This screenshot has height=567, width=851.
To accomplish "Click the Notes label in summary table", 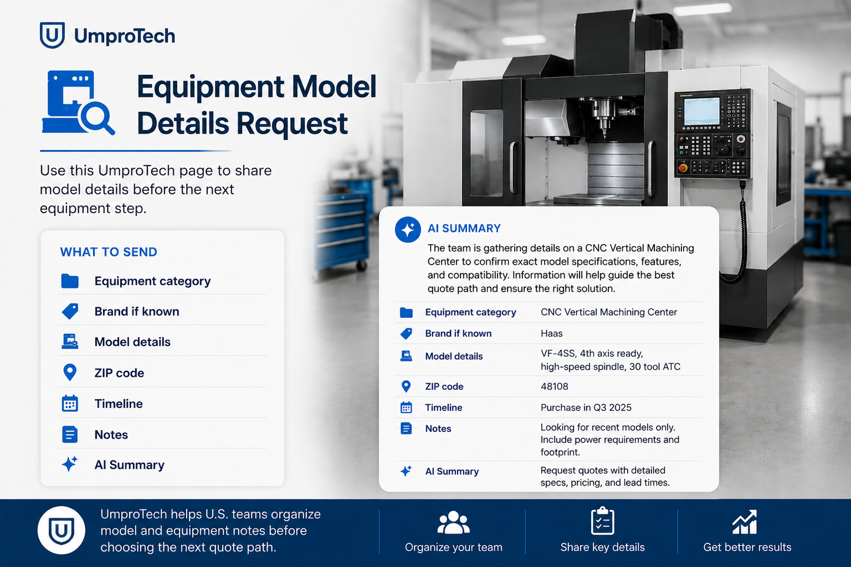I will 438,429.
